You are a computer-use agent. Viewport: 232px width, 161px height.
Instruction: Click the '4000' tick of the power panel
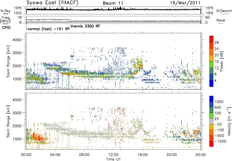click(x=17, y=40)
